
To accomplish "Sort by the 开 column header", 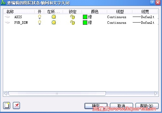I will [x=39, y=12].
